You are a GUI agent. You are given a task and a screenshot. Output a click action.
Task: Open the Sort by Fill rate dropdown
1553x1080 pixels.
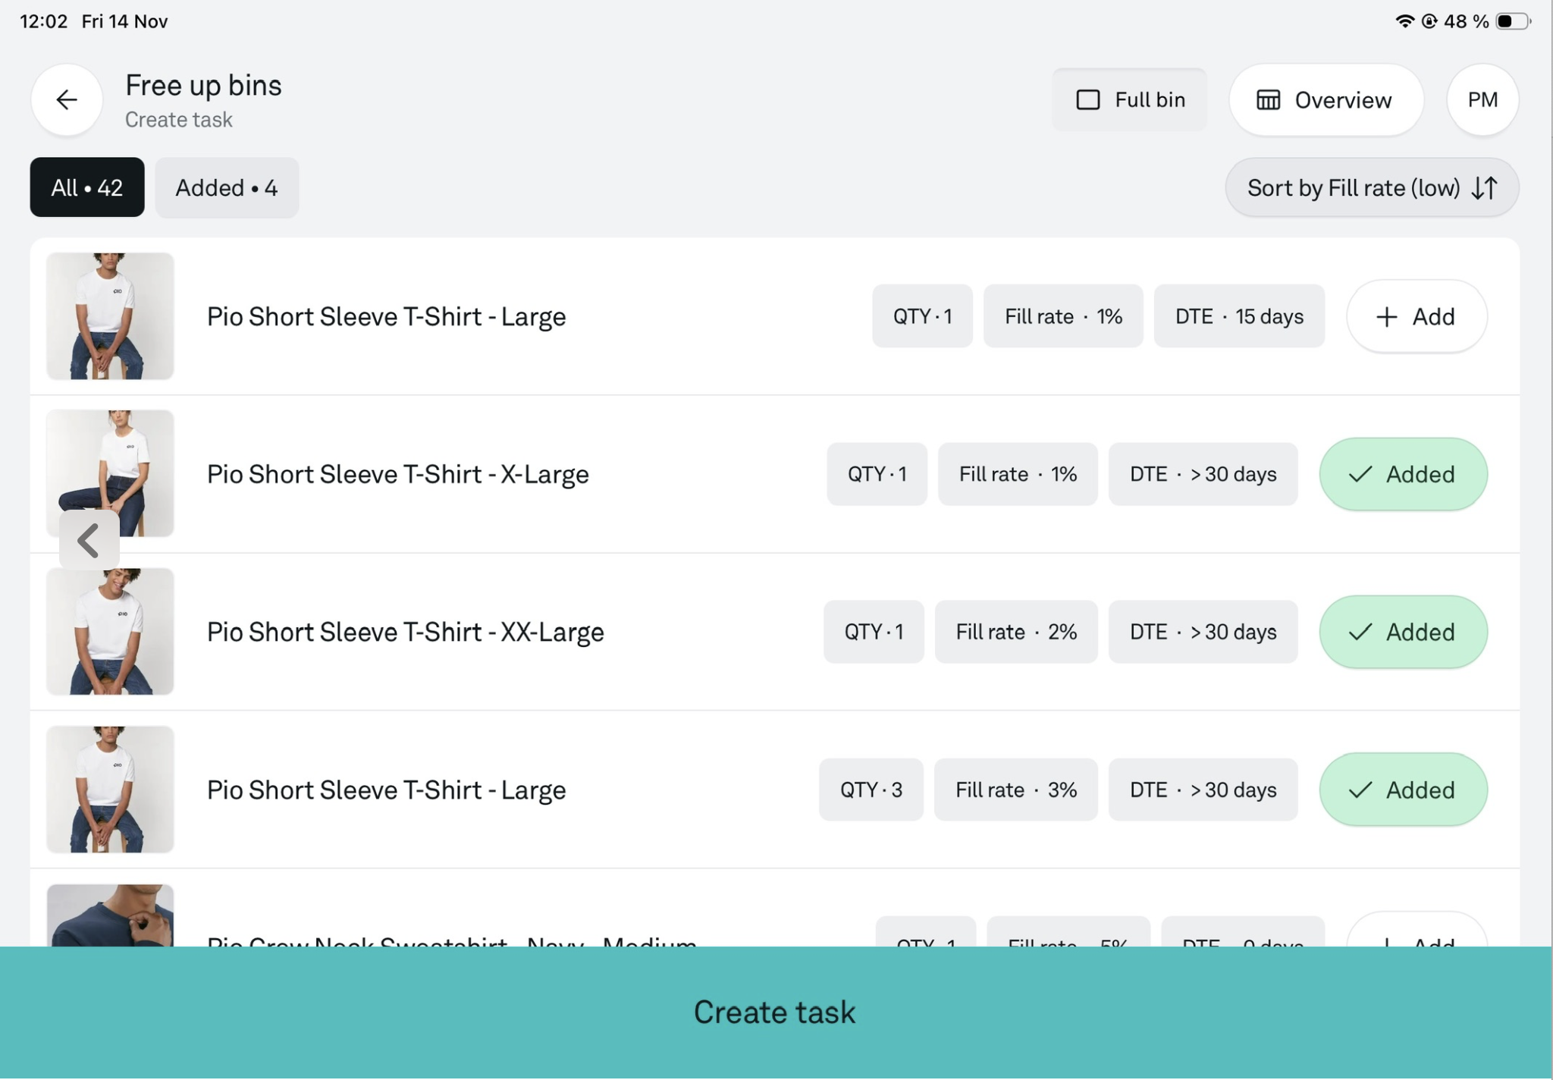click(x=1354, y=187)
